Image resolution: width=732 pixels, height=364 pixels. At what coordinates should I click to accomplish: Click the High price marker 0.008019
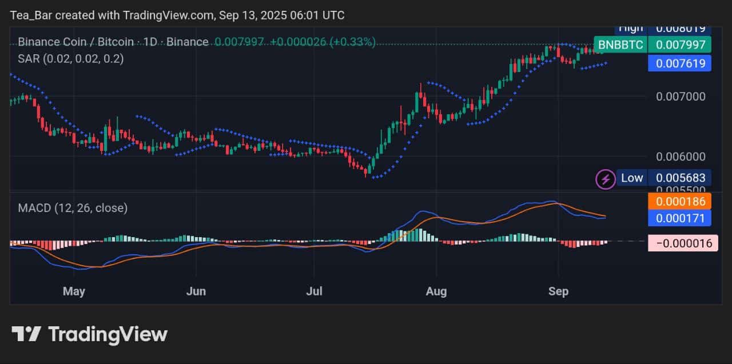[x=680, y=27]
